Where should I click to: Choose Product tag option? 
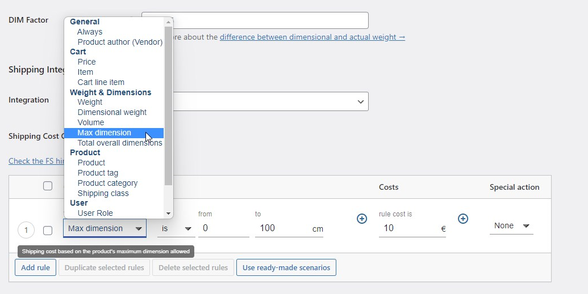114,173
